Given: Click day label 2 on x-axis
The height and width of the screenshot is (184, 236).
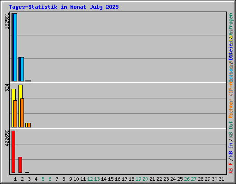Looking at the screenshot, I should tap(22, 179).
